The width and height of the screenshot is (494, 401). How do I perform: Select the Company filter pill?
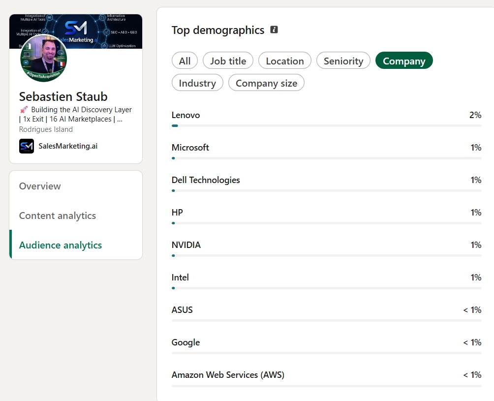tap(404, 61)
